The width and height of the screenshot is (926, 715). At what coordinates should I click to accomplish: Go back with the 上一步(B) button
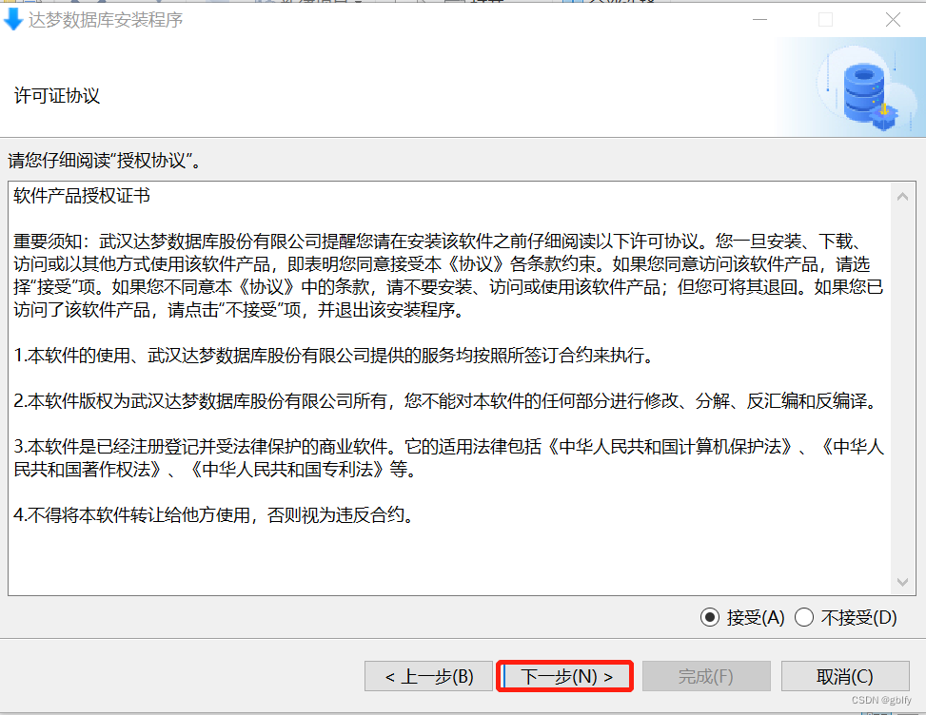click(429, 676)
